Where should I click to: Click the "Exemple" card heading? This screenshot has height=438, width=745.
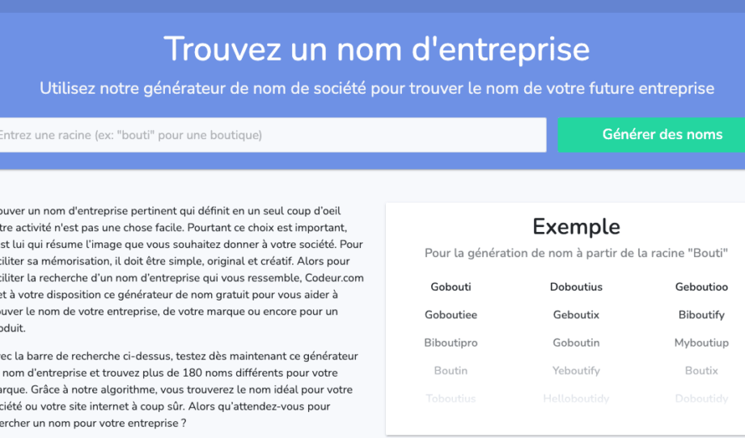click(576, 226)
